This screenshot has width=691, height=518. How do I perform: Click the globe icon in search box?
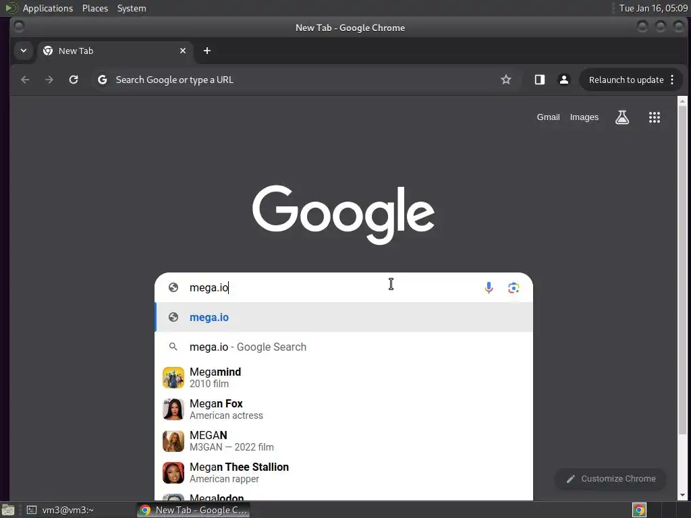[x=173, y=287]
